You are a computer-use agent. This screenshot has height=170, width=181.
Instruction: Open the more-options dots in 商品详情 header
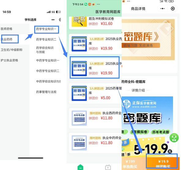pos(162,9)
